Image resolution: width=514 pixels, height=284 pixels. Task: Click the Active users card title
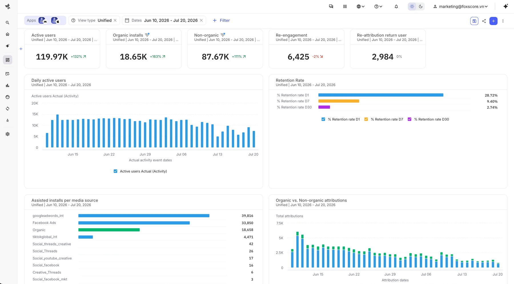pos(43,35)
